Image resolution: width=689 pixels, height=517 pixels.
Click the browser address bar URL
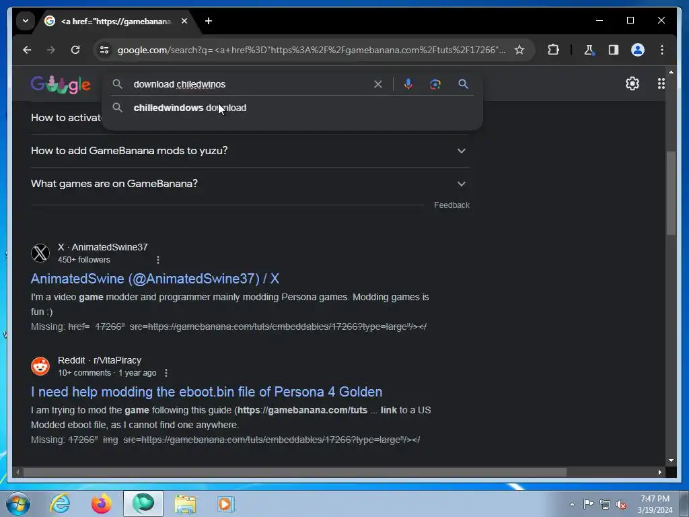(x=311, y=50)
